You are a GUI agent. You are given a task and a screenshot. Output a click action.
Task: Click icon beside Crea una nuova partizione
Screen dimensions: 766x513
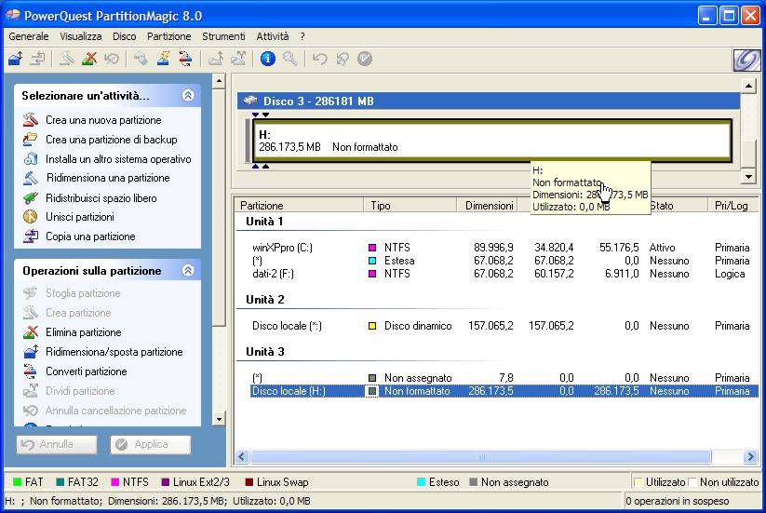tap(31, 120)
